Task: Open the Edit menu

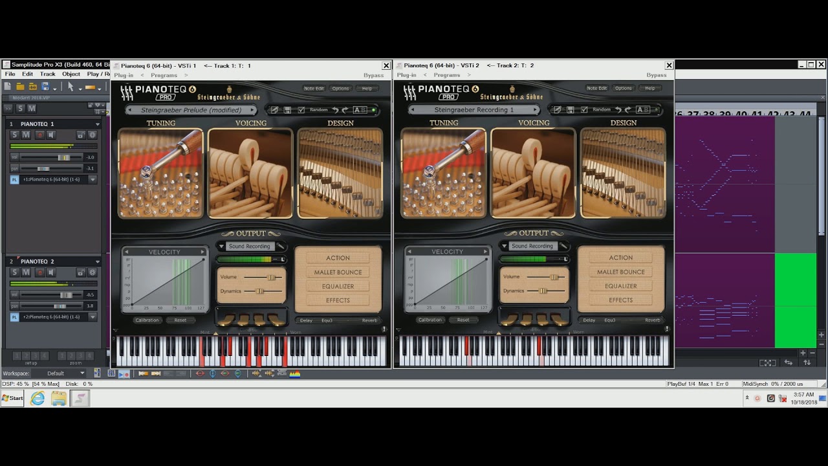Action: tap(27, 74)
